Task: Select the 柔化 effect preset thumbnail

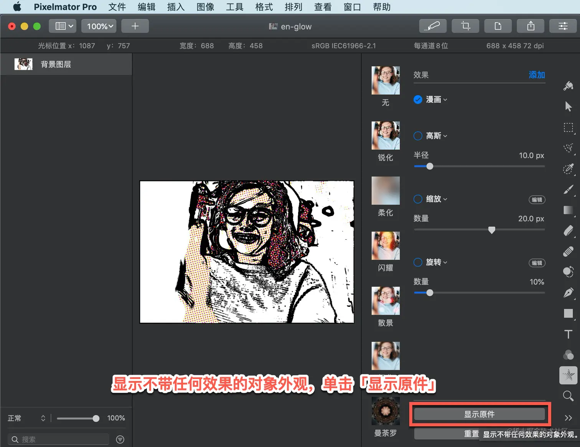Action: pyautogui.click(x=386, y=191)
